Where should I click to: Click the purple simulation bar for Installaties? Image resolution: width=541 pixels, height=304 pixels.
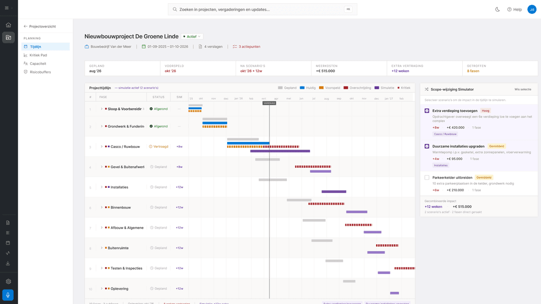point(334,192)
